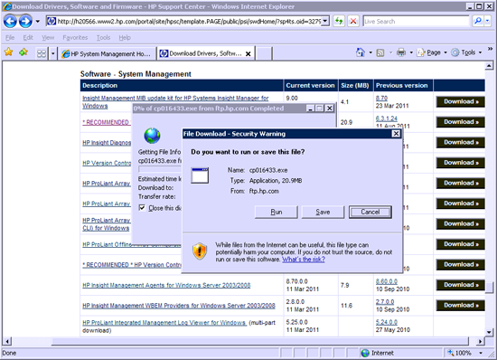Open the View menu
This screenshot has height=360, width=497.
pos(48,37)
